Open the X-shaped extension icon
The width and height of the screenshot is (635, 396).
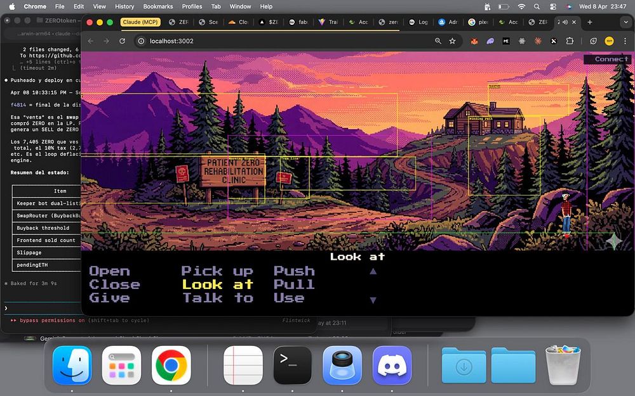click(554, 41)
